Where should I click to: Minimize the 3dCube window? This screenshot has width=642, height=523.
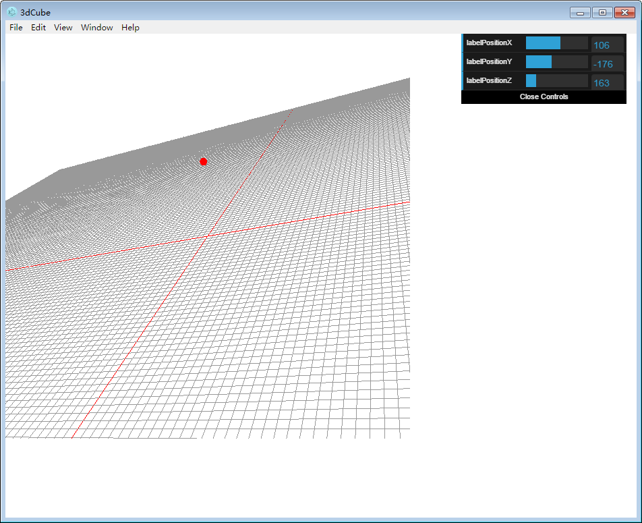point(580,13)
